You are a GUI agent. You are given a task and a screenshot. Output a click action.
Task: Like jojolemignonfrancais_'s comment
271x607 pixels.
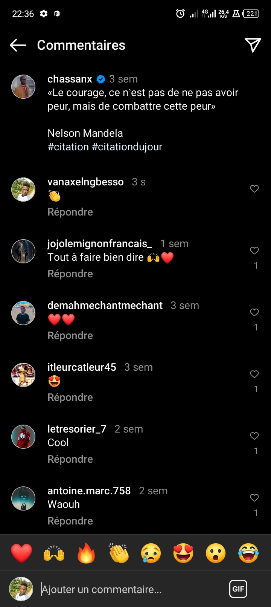coord(254,251)
